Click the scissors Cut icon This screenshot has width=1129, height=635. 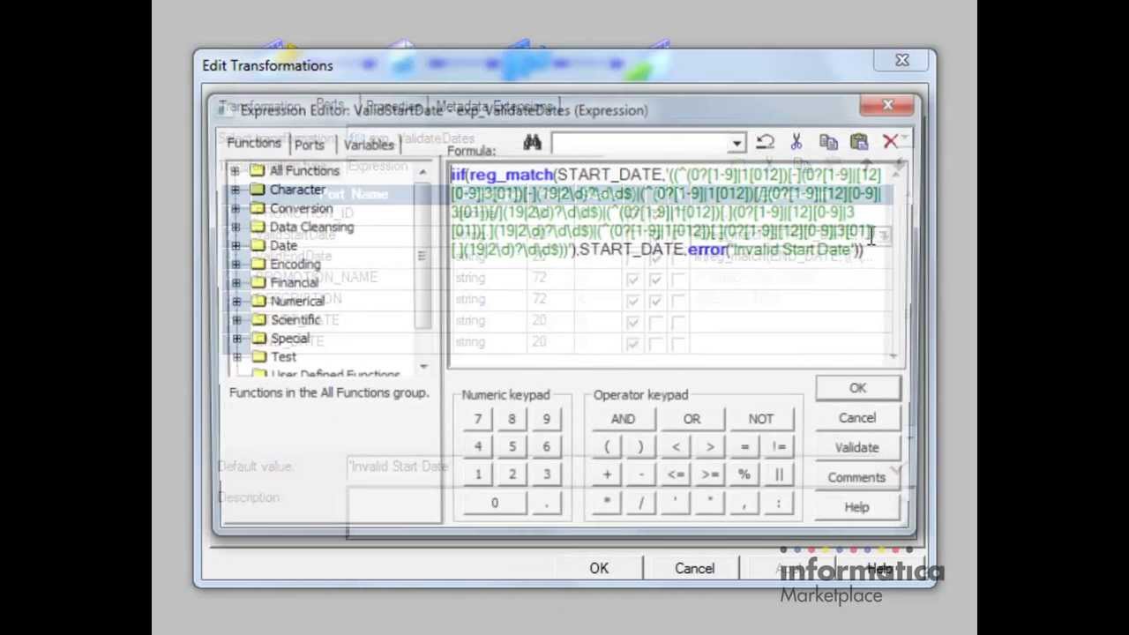pyautogui.click(x=796, y=142)
